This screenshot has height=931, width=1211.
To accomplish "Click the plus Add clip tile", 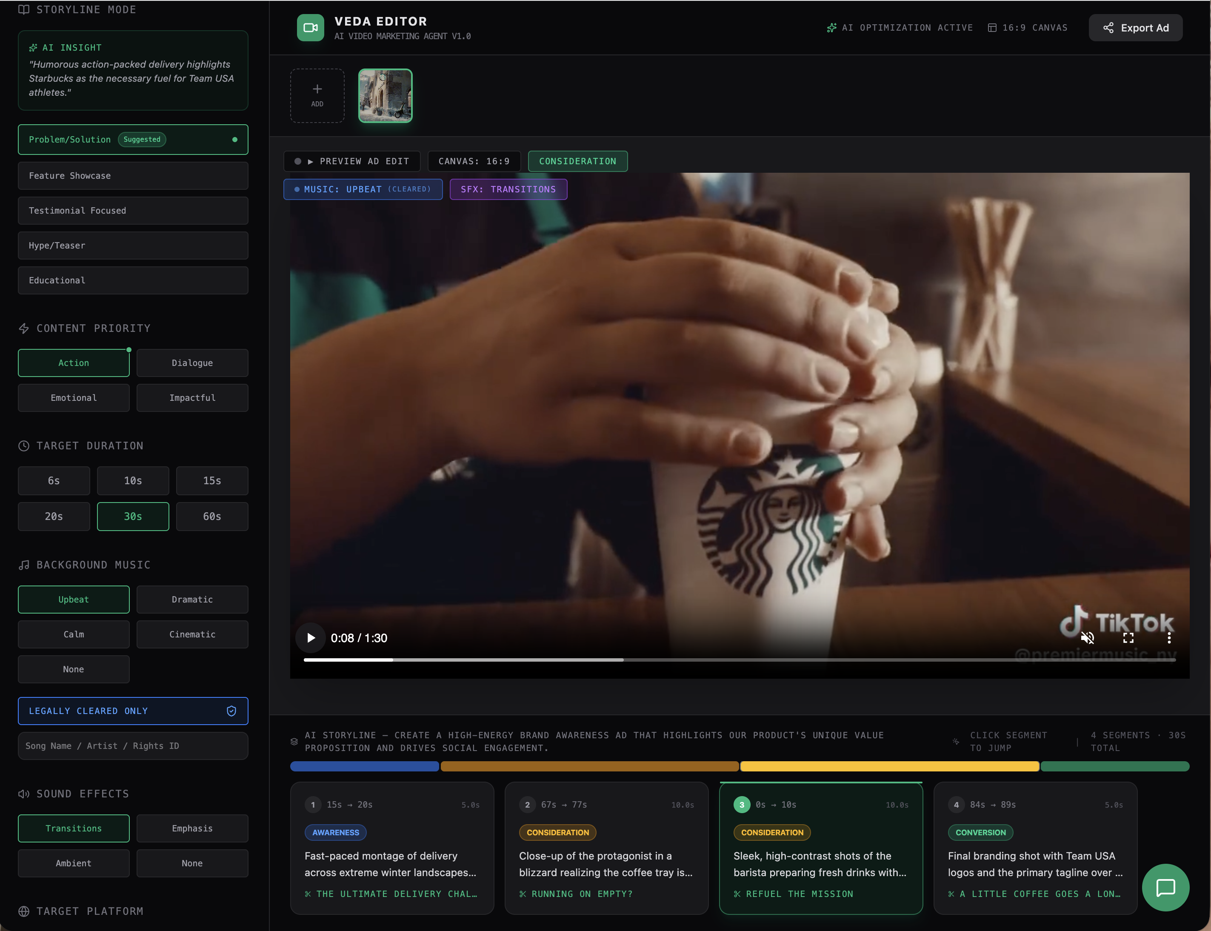I will [317, 95].
